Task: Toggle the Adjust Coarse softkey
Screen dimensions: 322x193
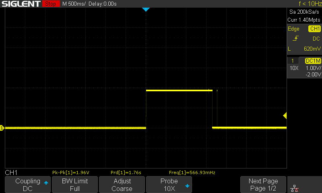Action: pyautogui.click(x=122, y=185)
